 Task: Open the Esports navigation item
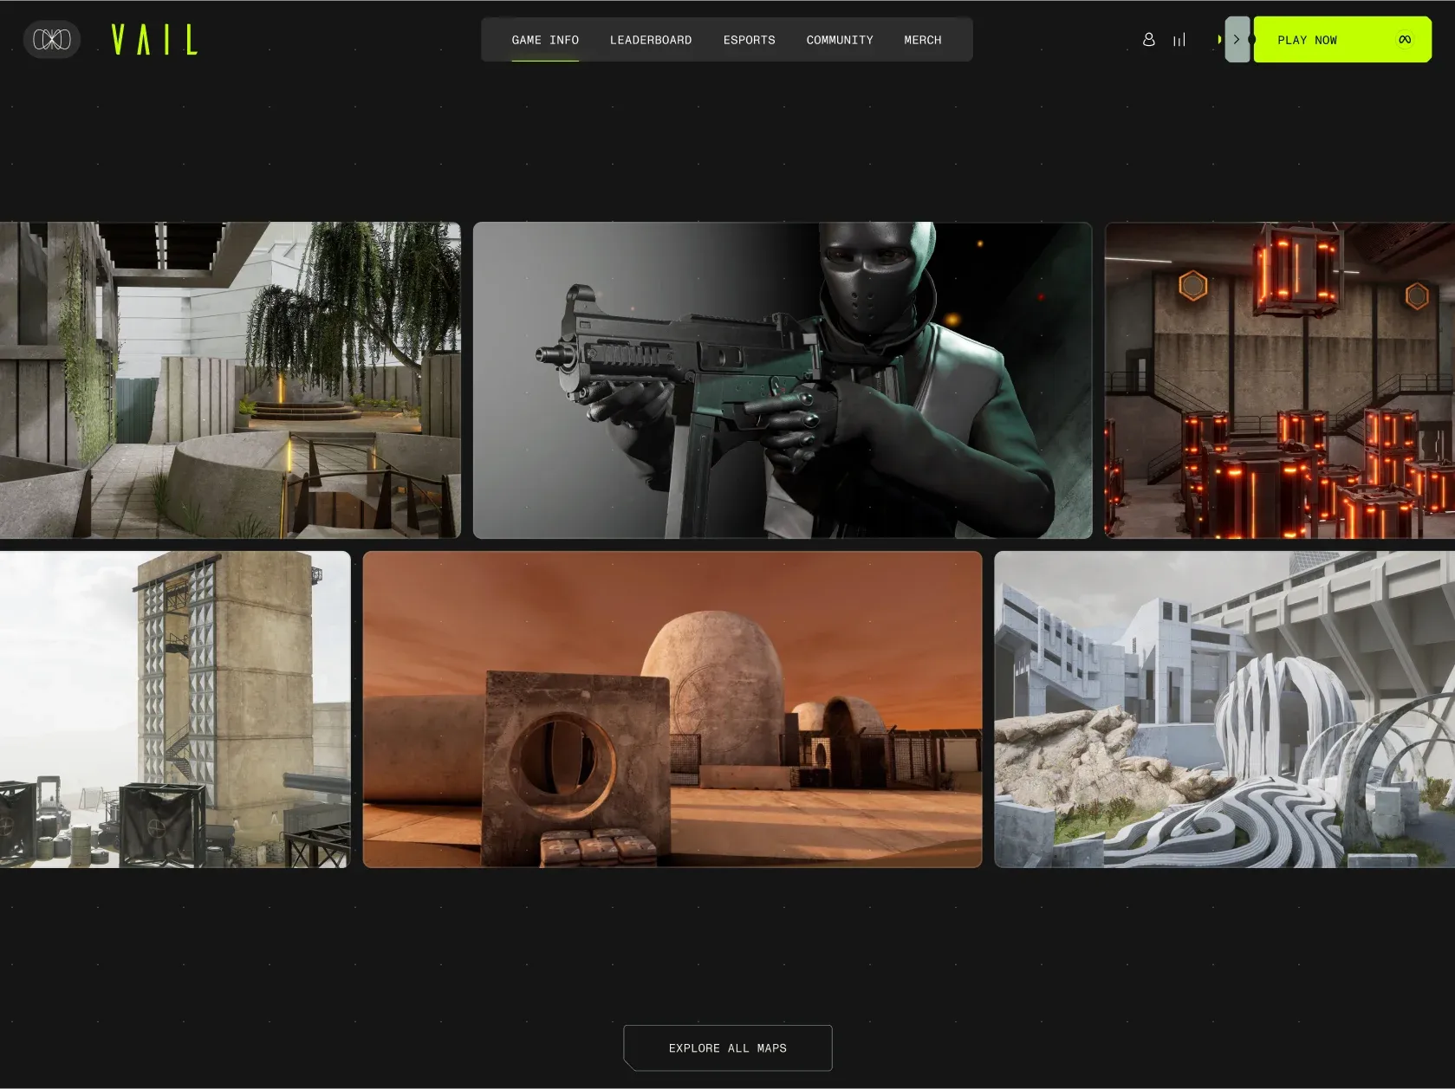(749, 40)
